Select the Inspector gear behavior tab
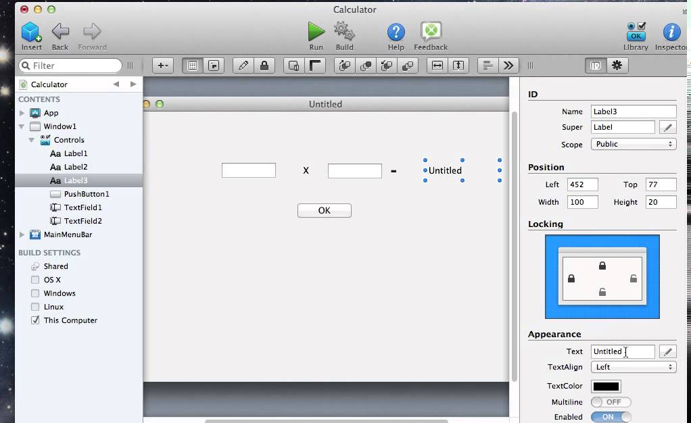Screen dimensions: 691x423 point(617,66)
